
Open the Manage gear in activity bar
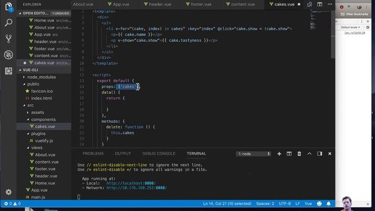8,192
